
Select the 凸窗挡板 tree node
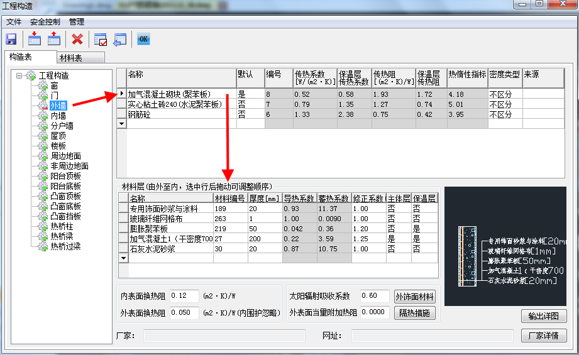[x=66, y=216]
